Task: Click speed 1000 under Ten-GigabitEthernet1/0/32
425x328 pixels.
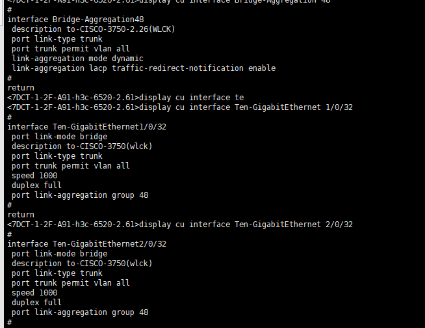Action: click(x=34, y=176)
